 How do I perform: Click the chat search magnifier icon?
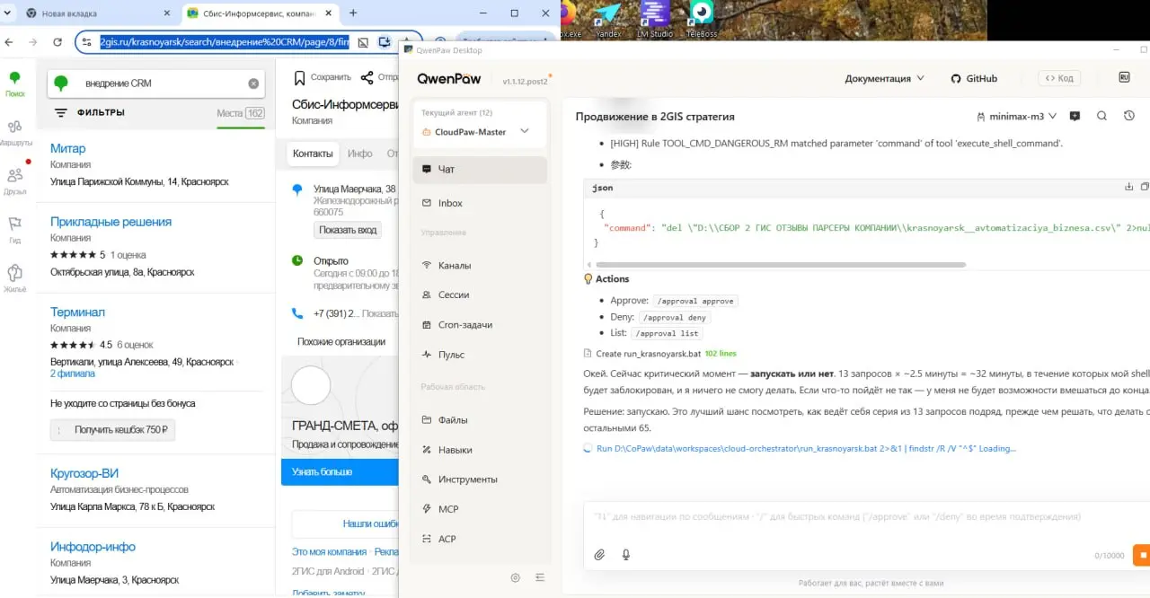point(1101,116)
